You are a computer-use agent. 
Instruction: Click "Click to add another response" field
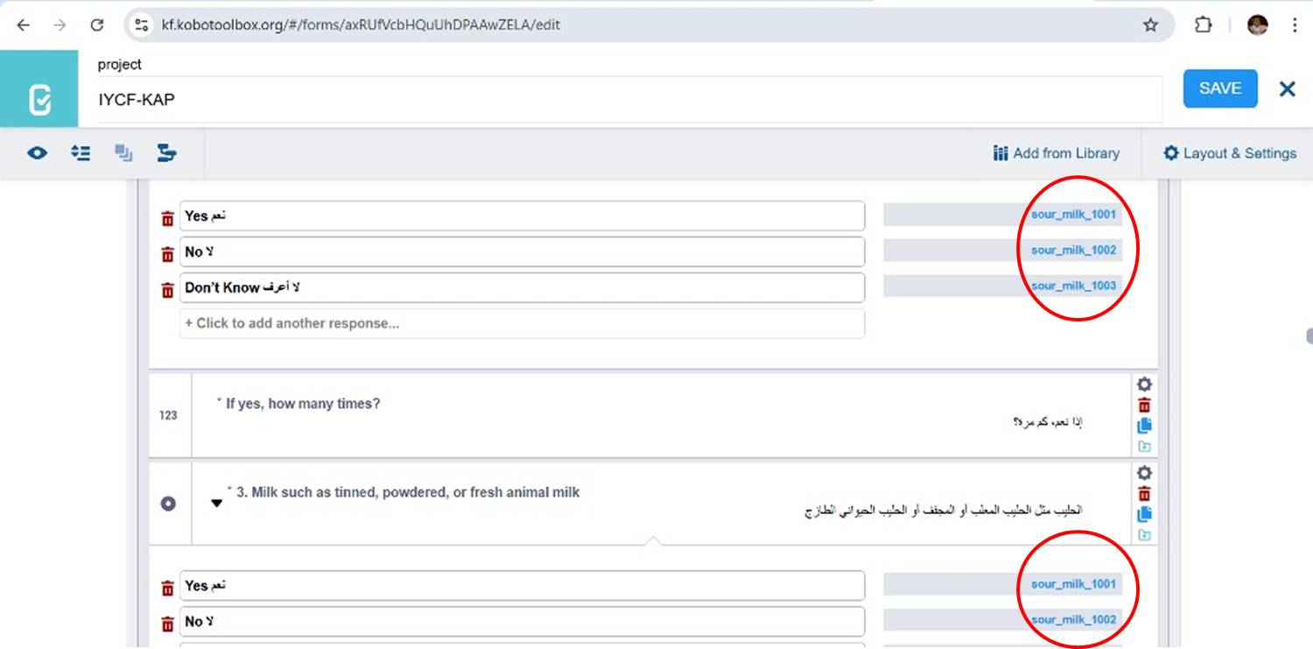[522, 323]
